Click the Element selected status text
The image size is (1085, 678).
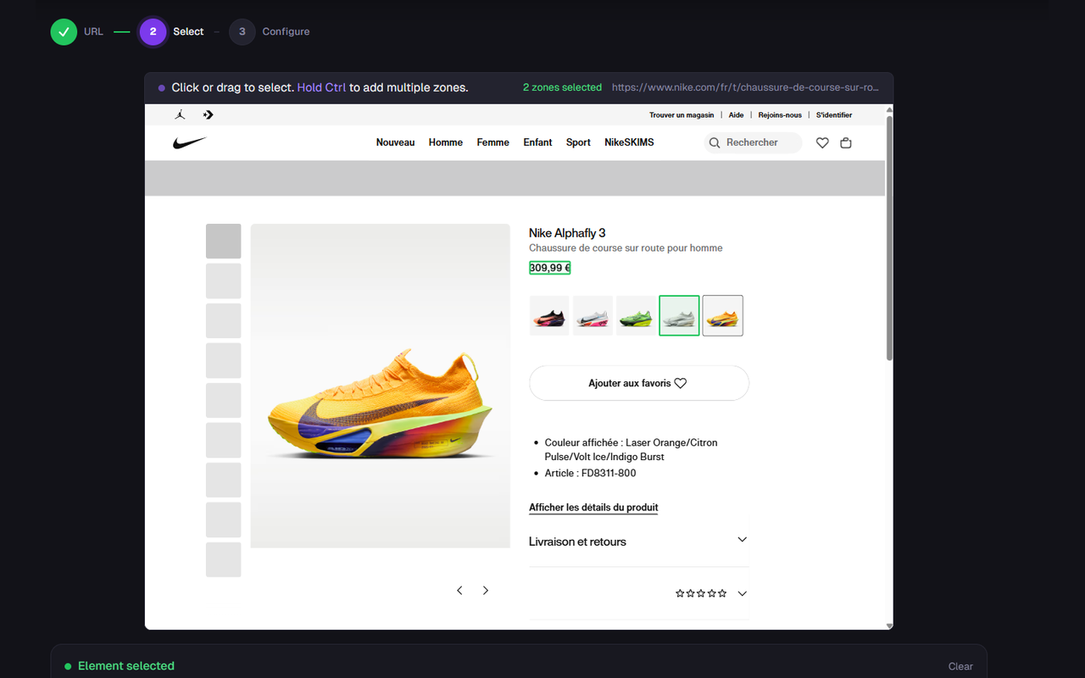click(126, 666)
